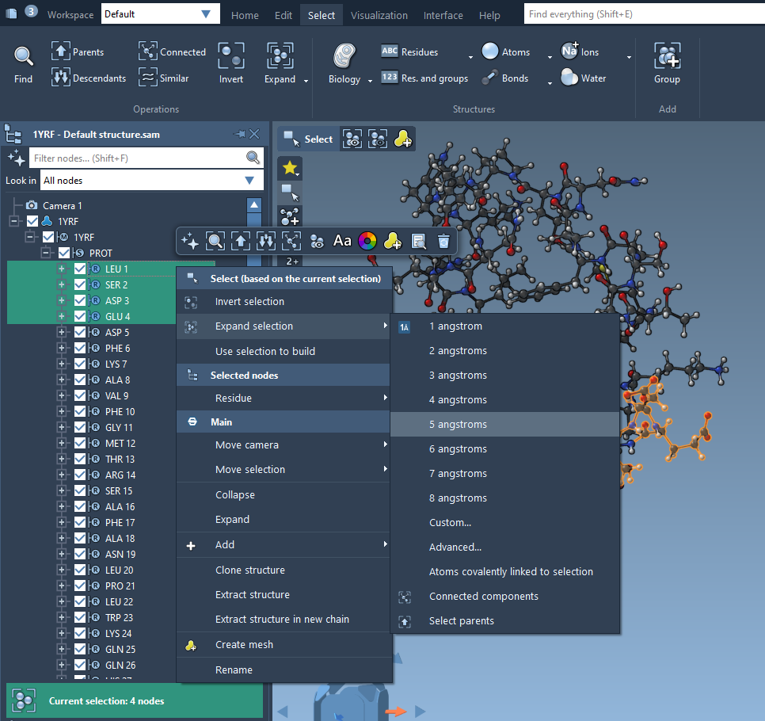Open the Look in All nodes dropdown
The height and width of the screenshot is (721, 765).
pos(249,181)
